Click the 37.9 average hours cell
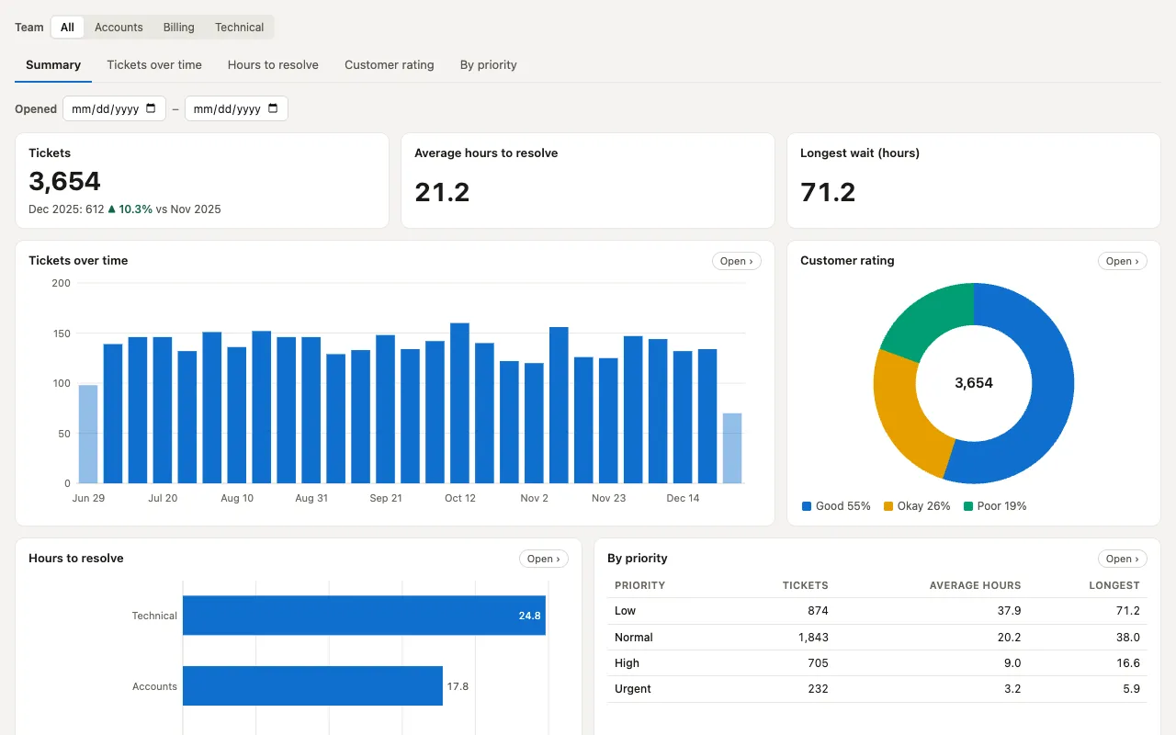Screen dimensions: 1176x735 (x=1010, y=611)
